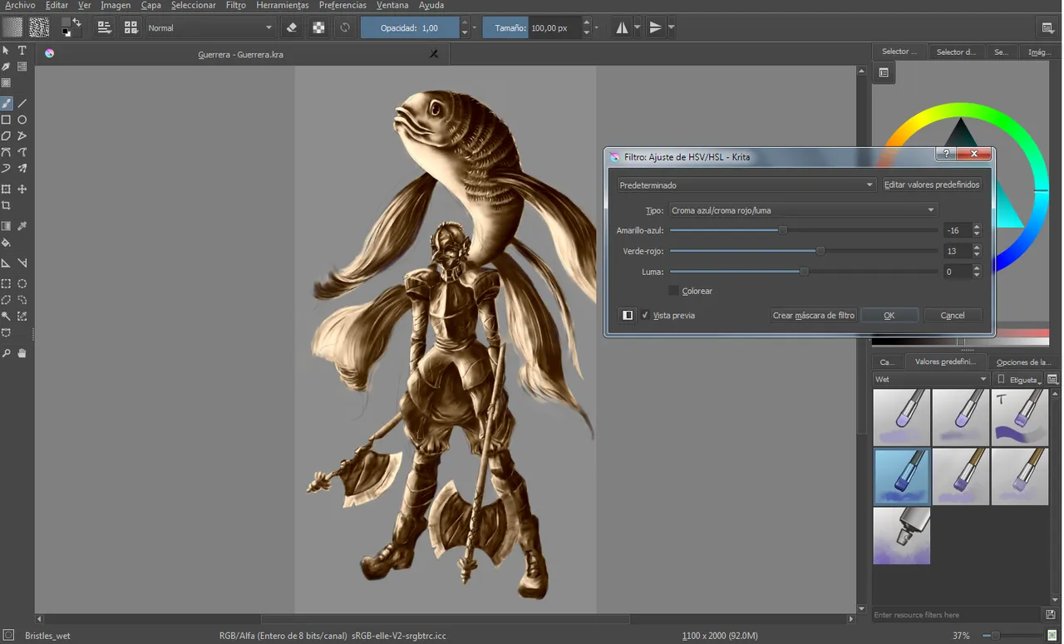Screen dimensions: 1064x644
Task: Select the Polyline tool
Action: pos(22,135)
